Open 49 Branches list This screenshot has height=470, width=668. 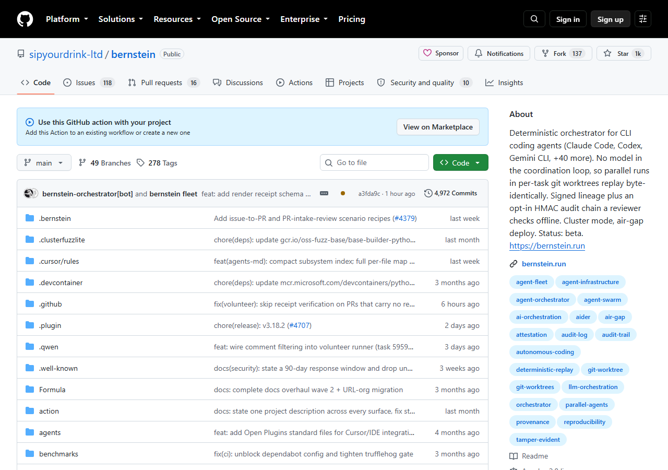point(104,163)
